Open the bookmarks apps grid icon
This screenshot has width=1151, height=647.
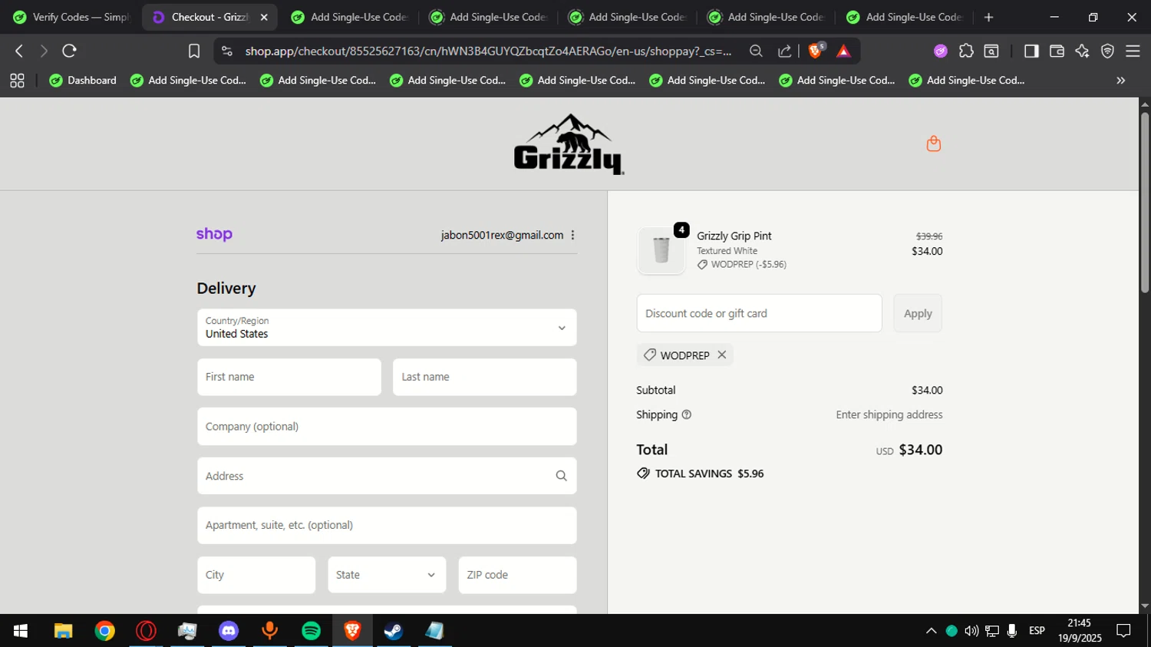17,81
